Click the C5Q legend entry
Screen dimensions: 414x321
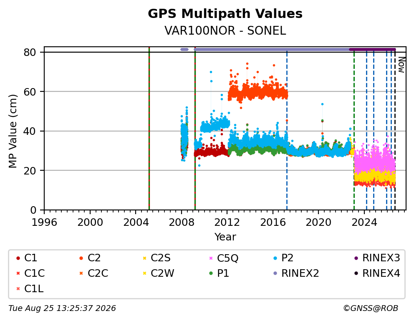(224, 258)
